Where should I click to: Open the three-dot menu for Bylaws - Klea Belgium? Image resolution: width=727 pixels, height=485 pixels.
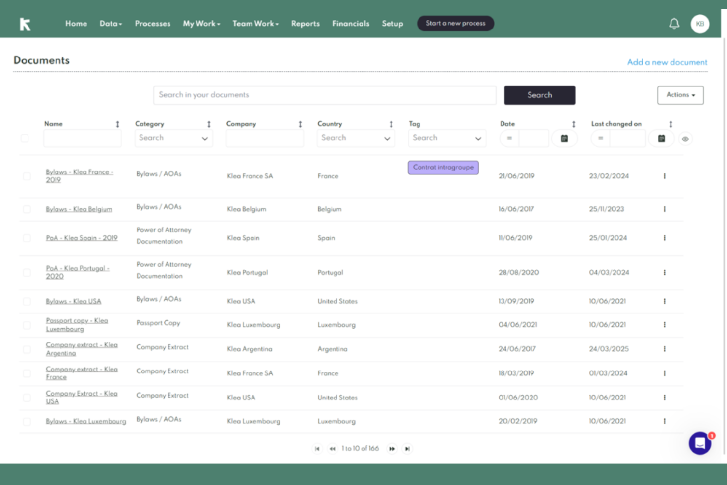click(x=664, y=209)
